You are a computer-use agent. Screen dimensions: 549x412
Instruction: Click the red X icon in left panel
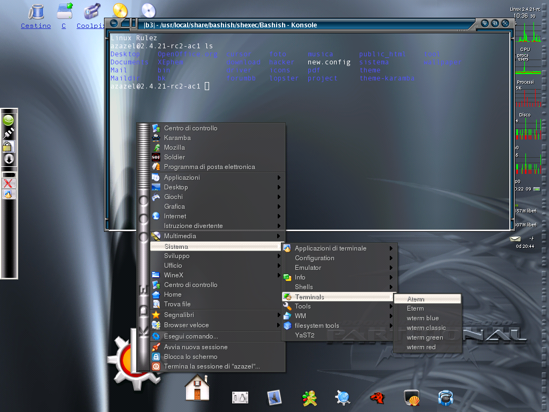9,183
